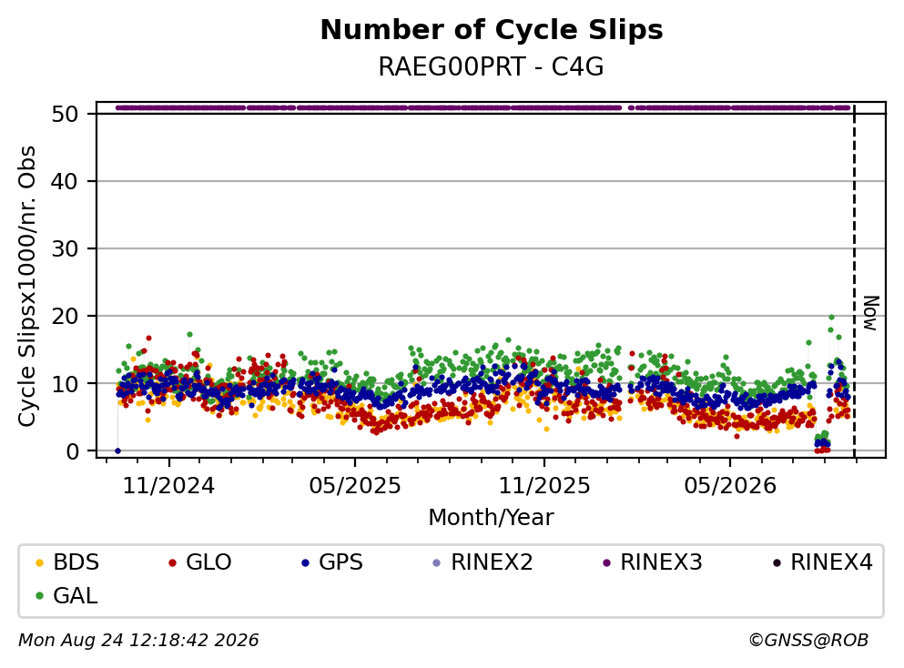Click the RINEX4 legend marker
904x668 pixels.
(x=777, y=562)
